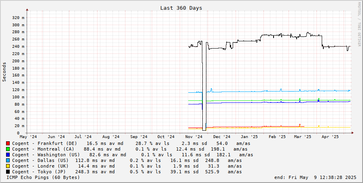The height and width of the screenshot is (183, 363).
Task: Click the "ICMP Echo Pings (60 Bytes)" caption
Action: (x=43, y=177)
